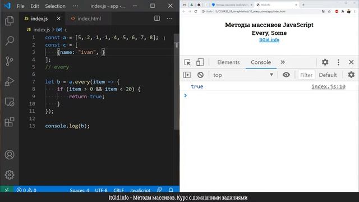Open JavaScript context dropdown top
Viewport: 359px width, 202px height.
click(243, 75)
